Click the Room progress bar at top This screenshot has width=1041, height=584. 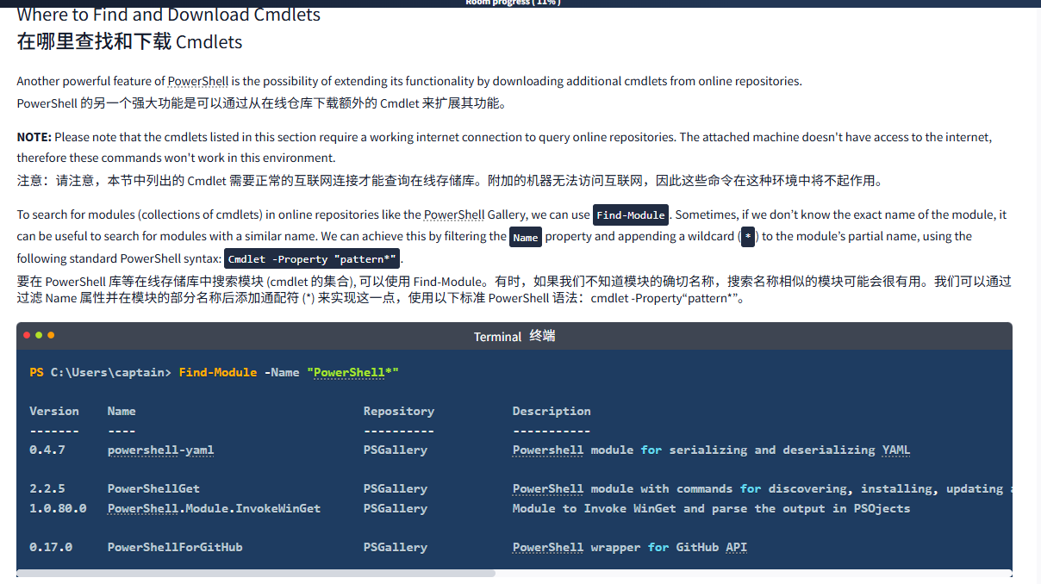pyautogui.click(x=520, y=3)
